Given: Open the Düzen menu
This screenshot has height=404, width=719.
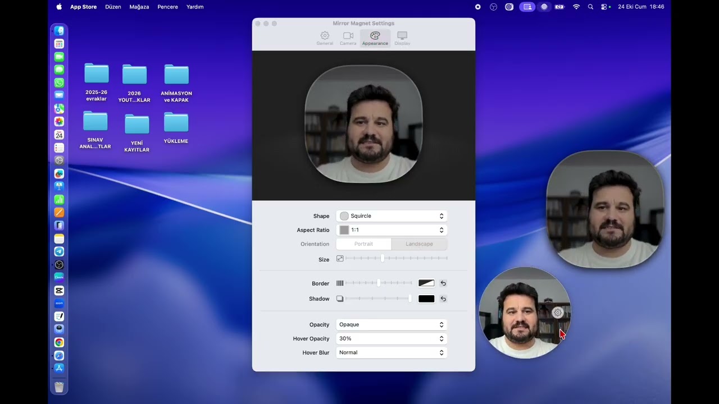Looking at the screenshot, I should click(x=113, y=7).
